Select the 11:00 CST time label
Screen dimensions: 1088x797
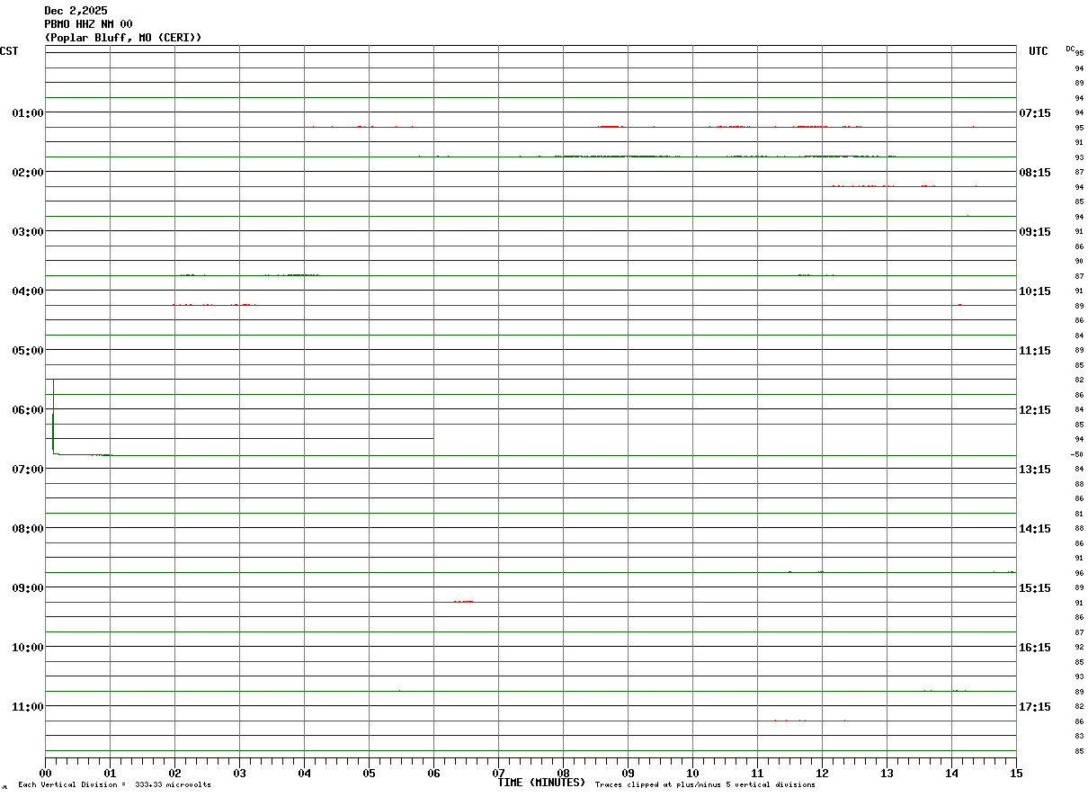point(28,706)
